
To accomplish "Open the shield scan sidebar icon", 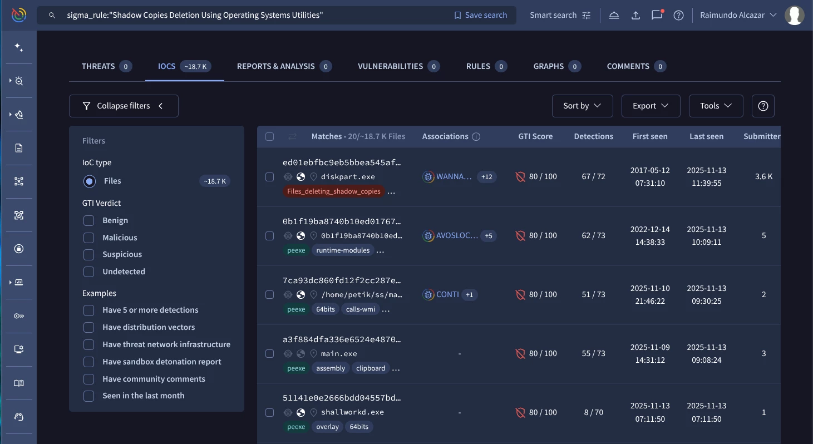I will click(x=19, y=215).
